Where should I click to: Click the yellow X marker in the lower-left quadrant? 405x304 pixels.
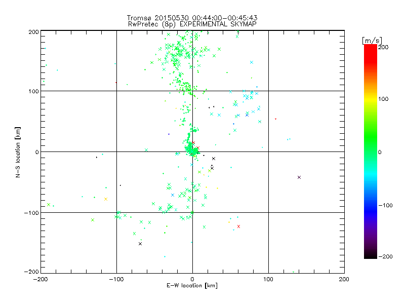pyautogui.click(x=106, y=199)
